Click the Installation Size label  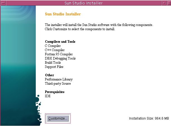pos(149,118)
